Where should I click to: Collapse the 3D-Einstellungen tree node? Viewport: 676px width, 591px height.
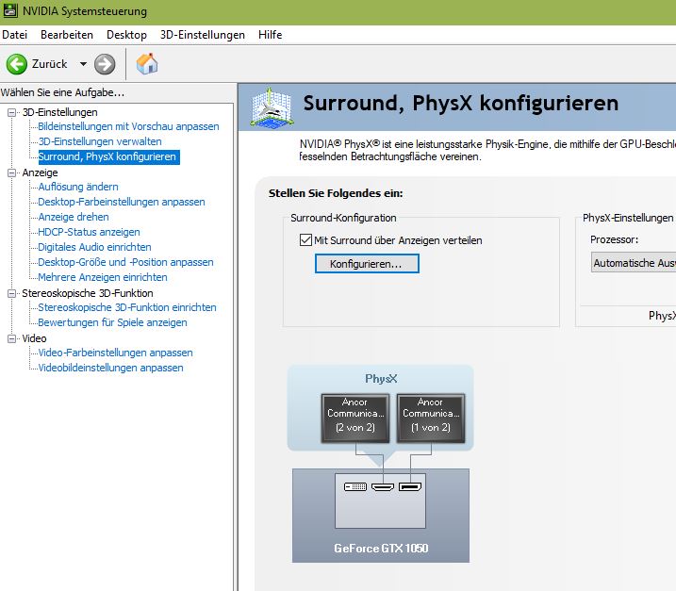(12, 112)
